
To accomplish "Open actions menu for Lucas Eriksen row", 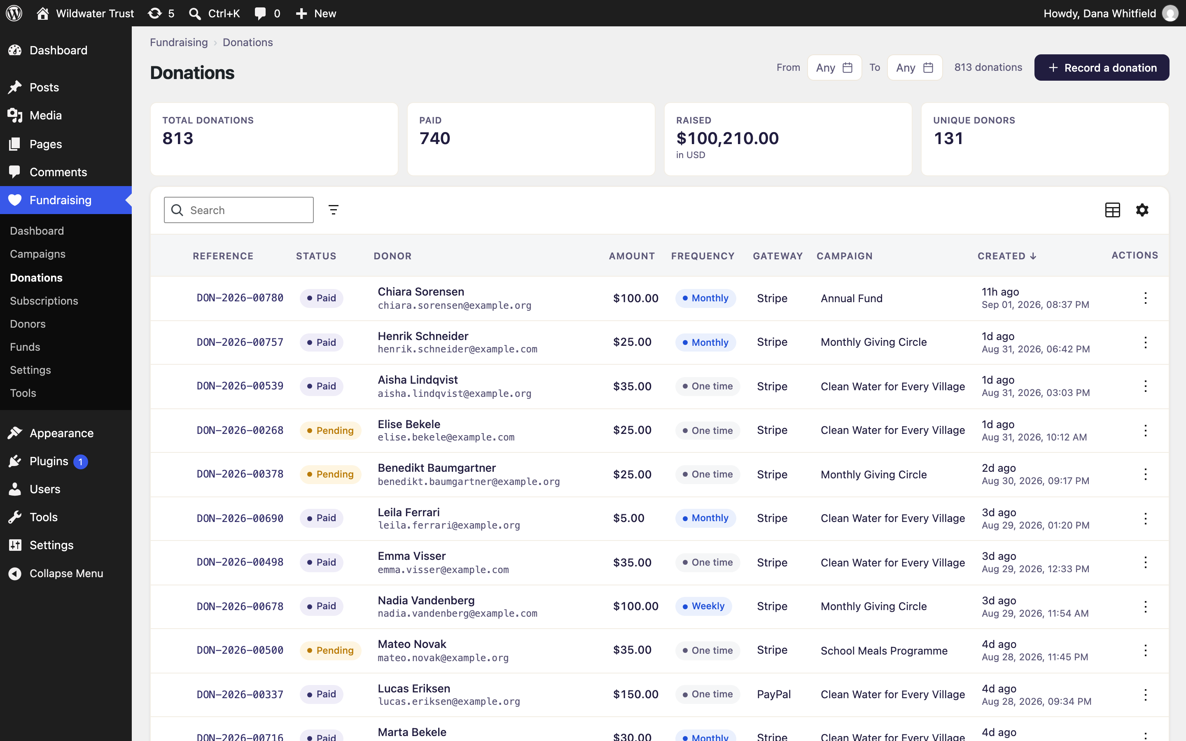I will pos(1146,694).
